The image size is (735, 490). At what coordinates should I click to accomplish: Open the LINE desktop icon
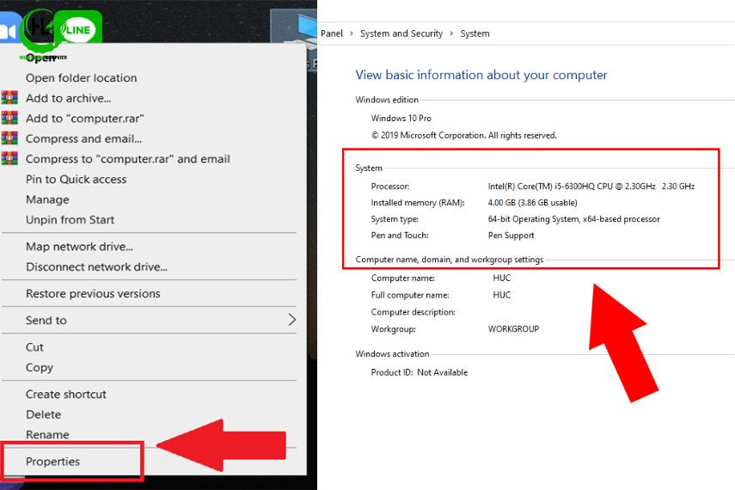tap(77, 29)
